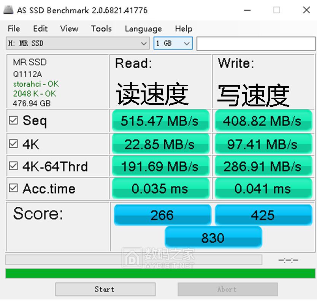The image size is (317, 304).
Task: Expand the 1 GB test size dropdown
Action: click(173, 43)
